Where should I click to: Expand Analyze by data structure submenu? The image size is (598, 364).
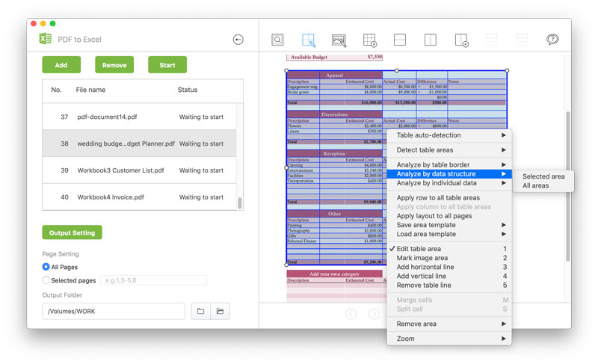tap(449, 174)
